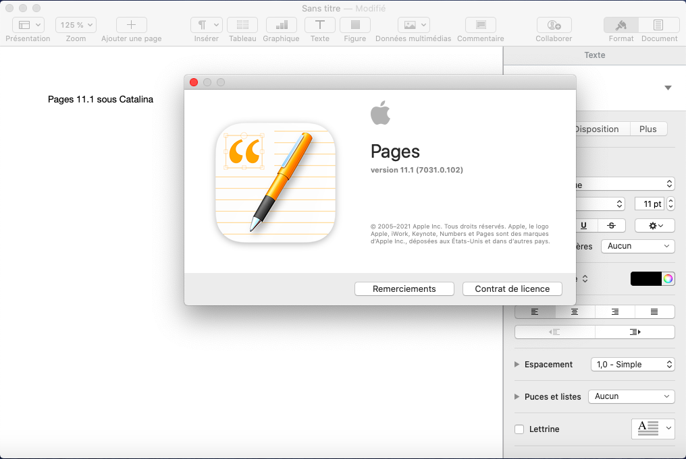Click the Commentaire toolbar icon
This screenshot has height=459, width=686.
click(480, 25)
